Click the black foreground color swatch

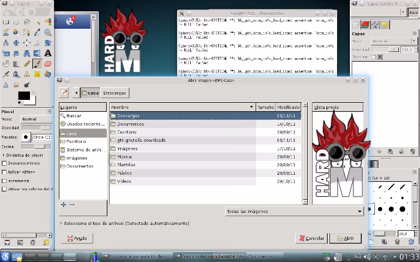[24, 96]
